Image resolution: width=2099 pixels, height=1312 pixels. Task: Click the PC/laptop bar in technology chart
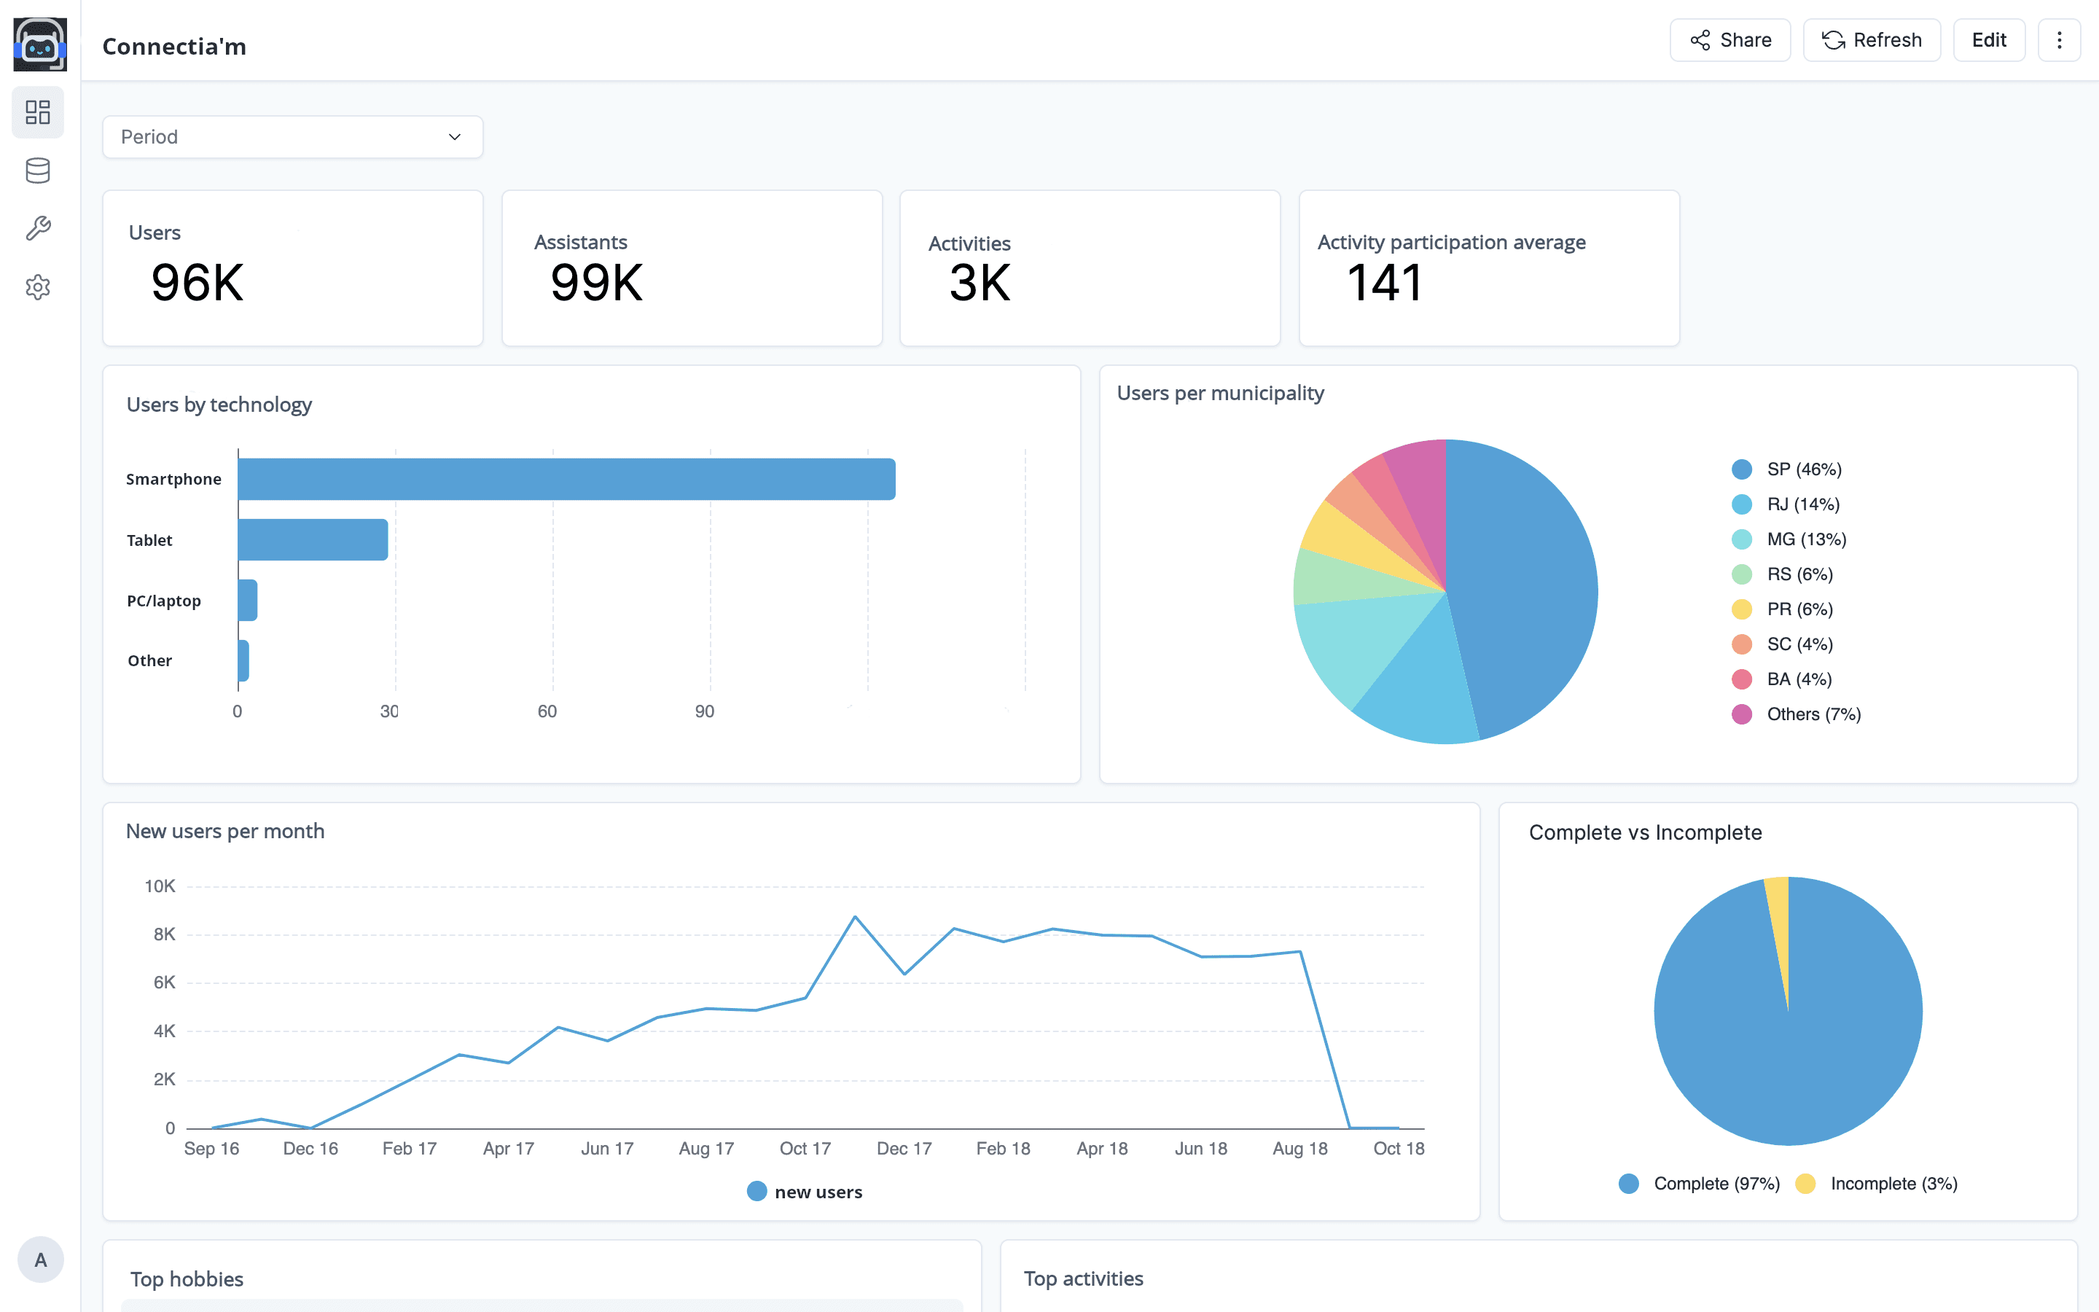[247, 601]
